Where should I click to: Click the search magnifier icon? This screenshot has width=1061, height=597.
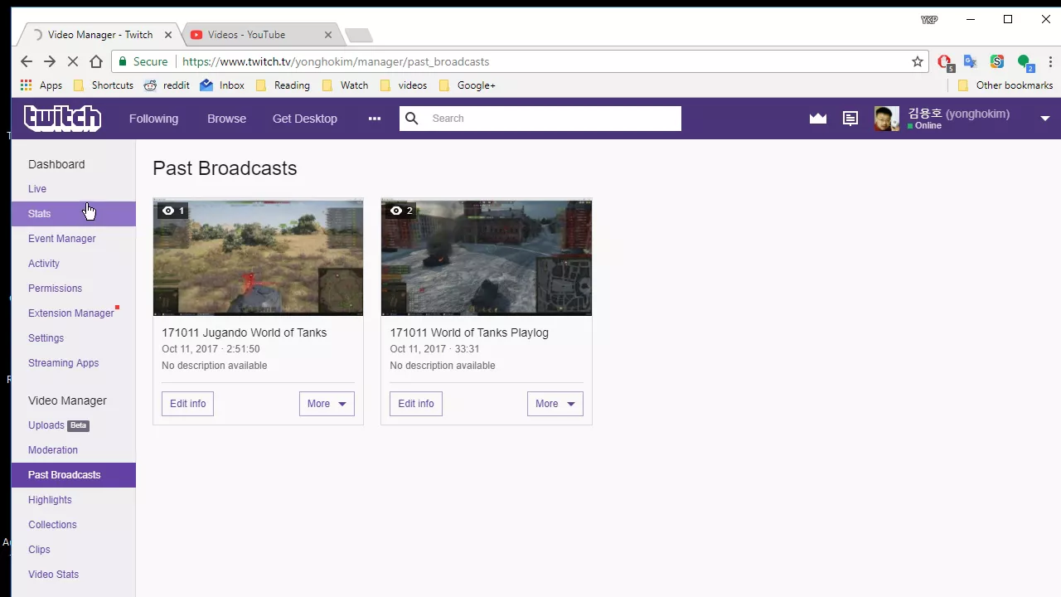pos(412,119)
